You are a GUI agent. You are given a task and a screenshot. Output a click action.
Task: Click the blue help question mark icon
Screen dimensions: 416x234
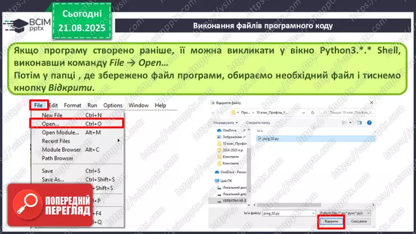coord(369,122)
